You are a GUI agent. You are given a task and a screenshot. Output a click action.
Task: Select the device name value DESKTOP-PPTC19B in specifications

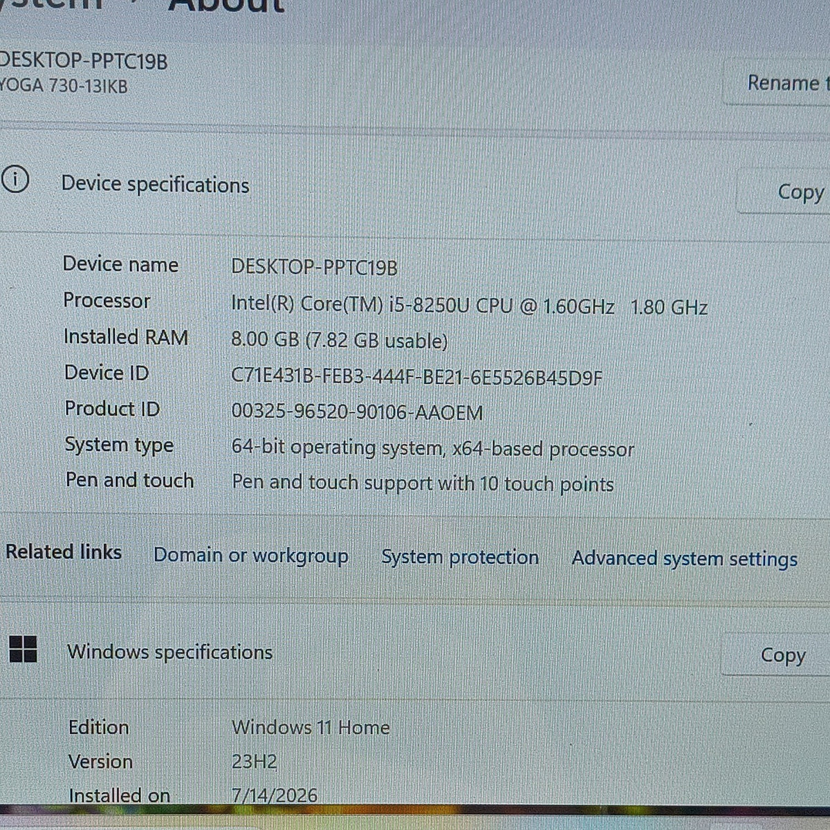pyautogui.click(x=314, y=267)
